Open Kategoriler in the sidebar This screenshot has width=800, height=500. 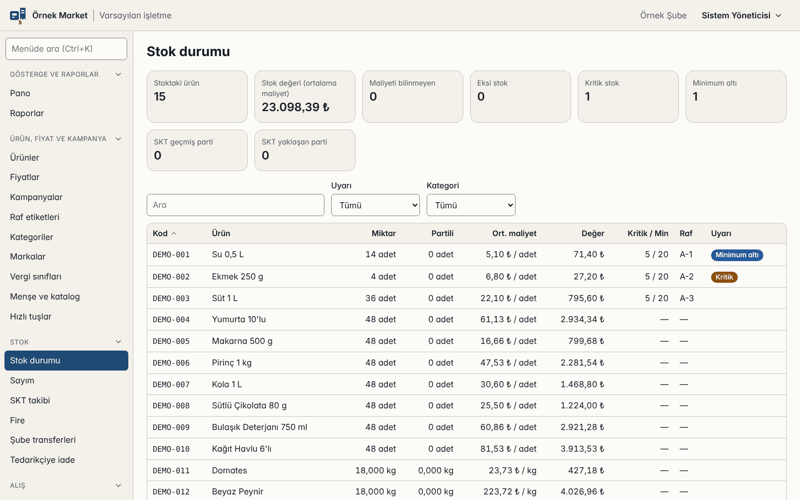pyautogui.click(x=66, y=237)
